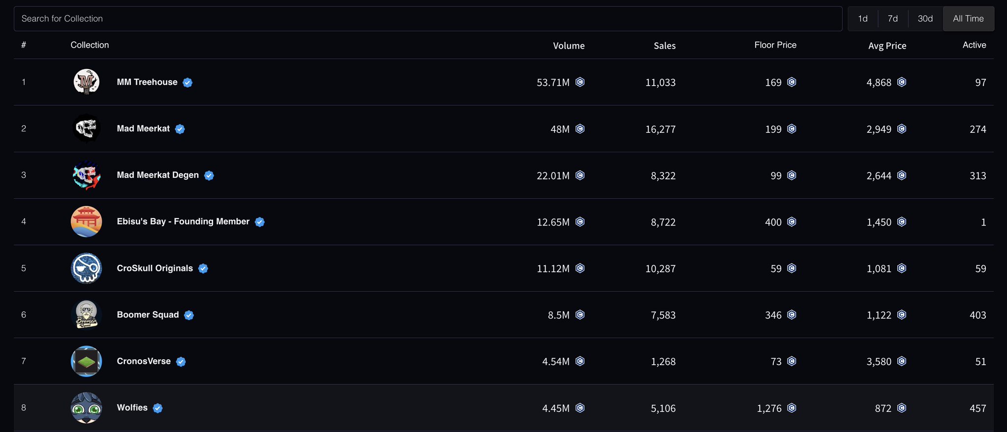The height and width of the screenshot is (432, 1007).
Task: Click the Mad Meerkat Degen avatar icon
Action: (x=87, y=175)
